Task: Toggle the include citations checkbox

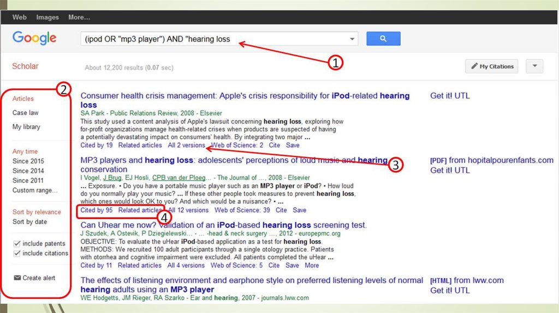Action: click(16, 254)
